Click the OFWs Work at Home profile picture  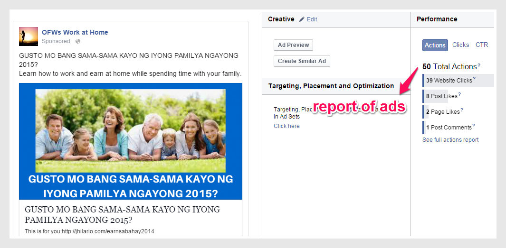28,37
